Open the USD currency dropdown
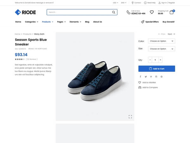 coord(115,3)
